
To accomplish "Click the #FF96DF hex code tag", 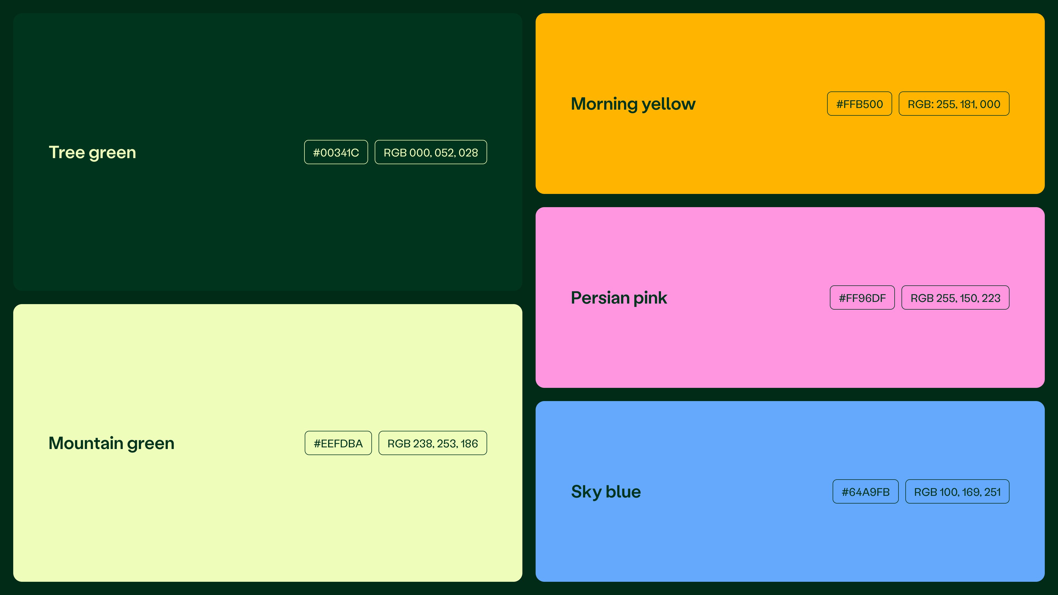I will pyautogui.click(x=862, y=298).
